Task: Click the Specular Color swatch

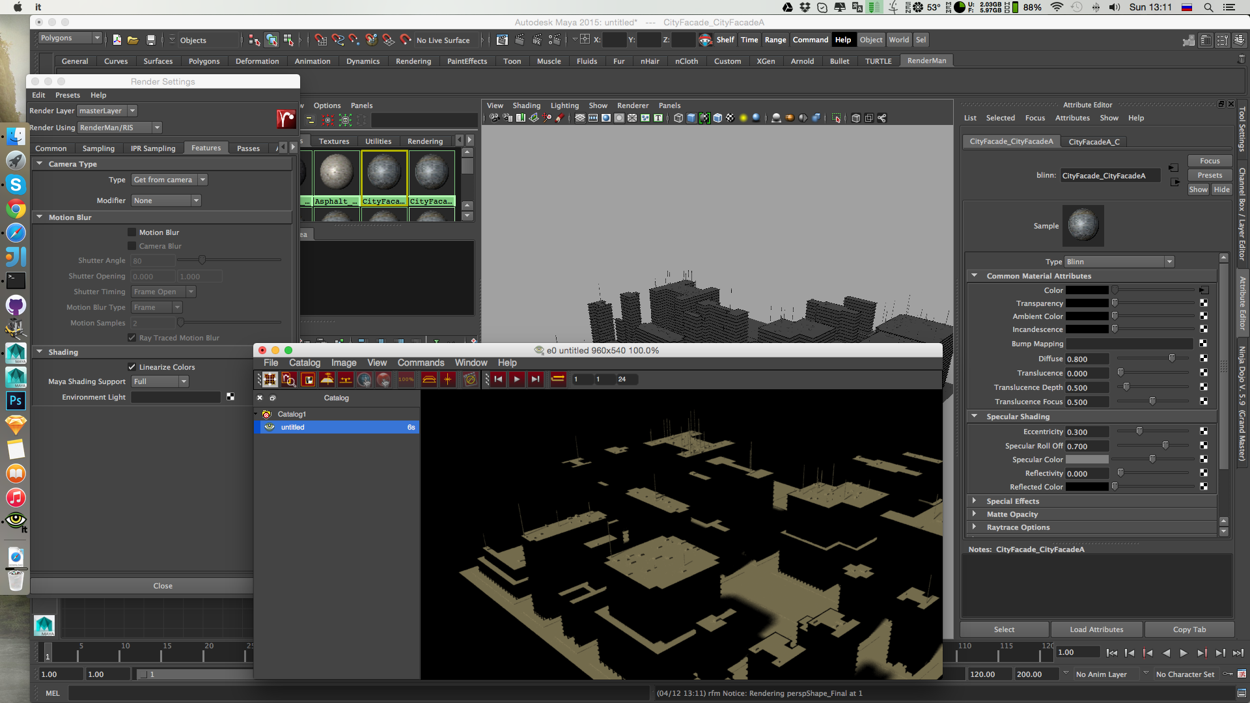Action: [1087, 460]
